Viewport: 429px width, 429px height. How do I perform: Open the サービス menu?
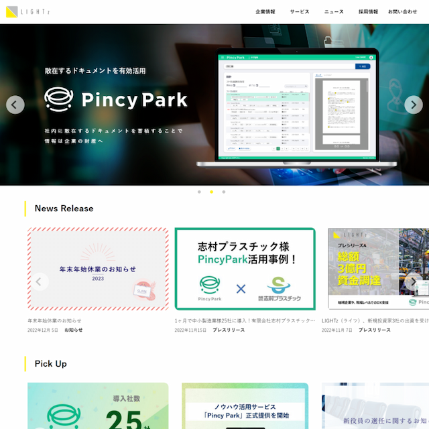tap(300, 12)
